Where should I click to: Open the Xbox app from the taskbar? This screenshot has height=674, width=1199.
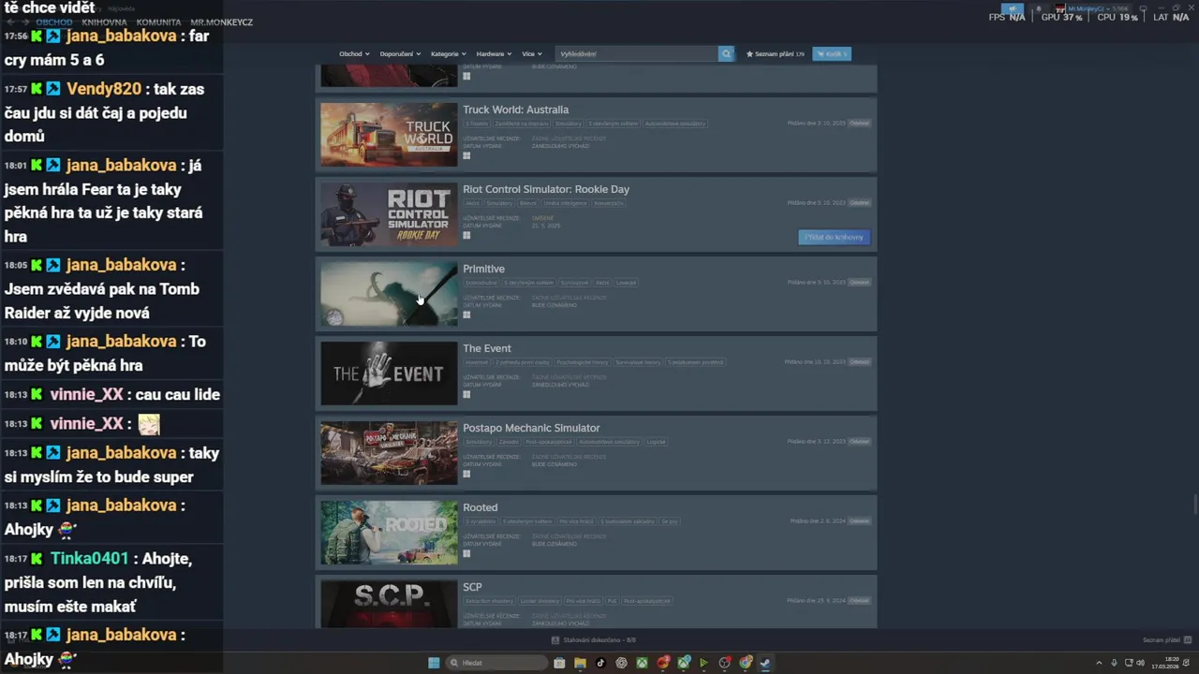tap(642, 663)
